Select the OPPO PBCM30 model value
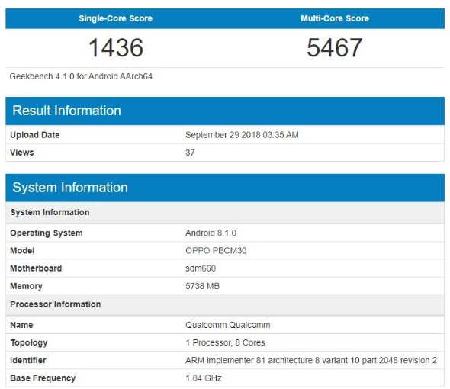450x389 pixels. coord(216,251)
